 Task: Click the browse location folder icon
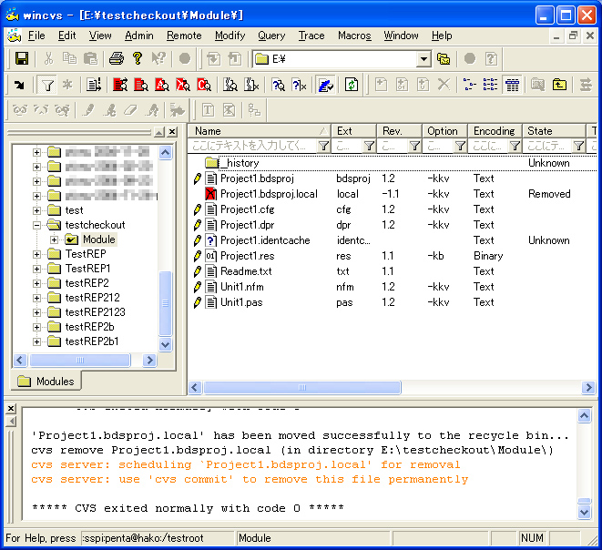444,58
